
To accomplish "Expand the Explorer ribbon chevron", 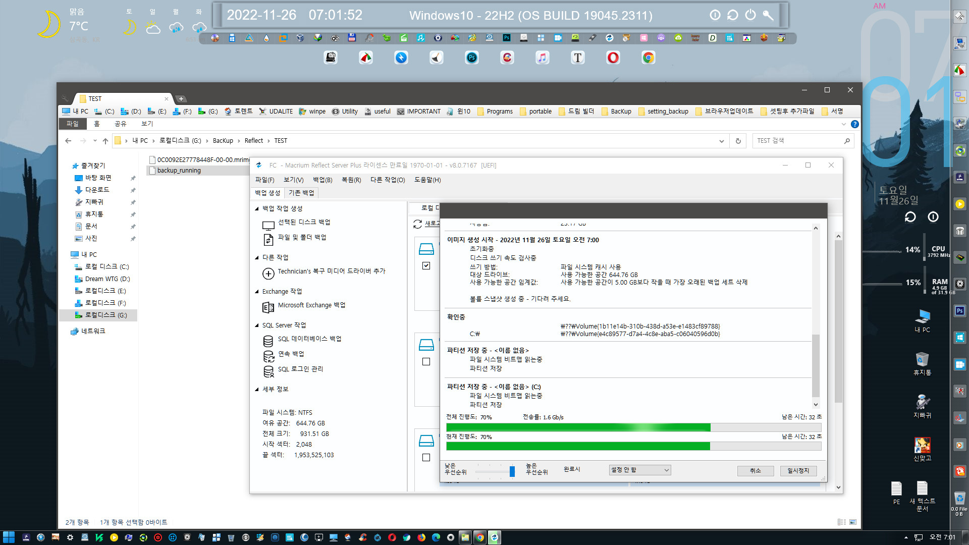I will click(x=843, y=124).
